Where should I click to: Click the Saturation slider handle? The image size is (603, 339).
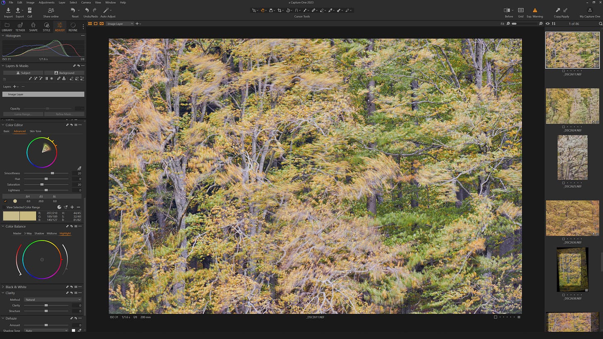click(42, 185)
